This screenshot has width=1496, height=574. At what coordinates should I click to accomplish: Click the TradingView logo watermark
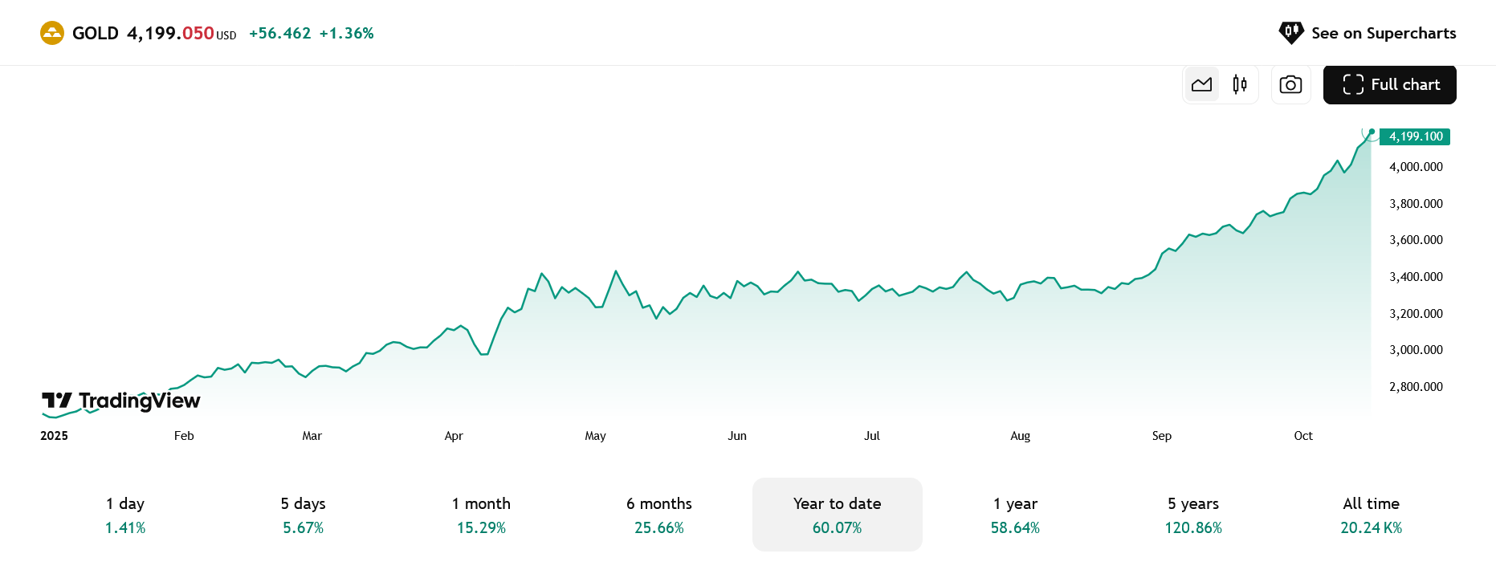(x=121, y=401)
